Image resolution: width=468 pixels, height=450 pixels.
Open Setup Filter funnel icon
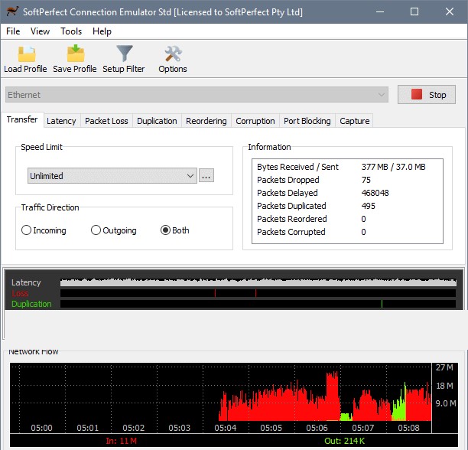125,54
